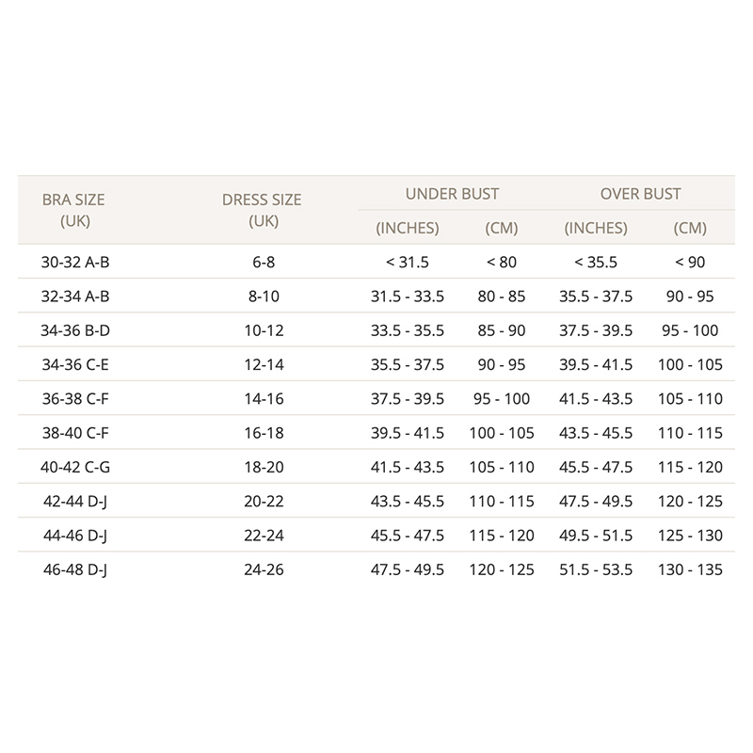This screenshot has height=753, width=753.
Task: Click the 34-36 C-E bra size cell
Action: click(x=75, y=364)
